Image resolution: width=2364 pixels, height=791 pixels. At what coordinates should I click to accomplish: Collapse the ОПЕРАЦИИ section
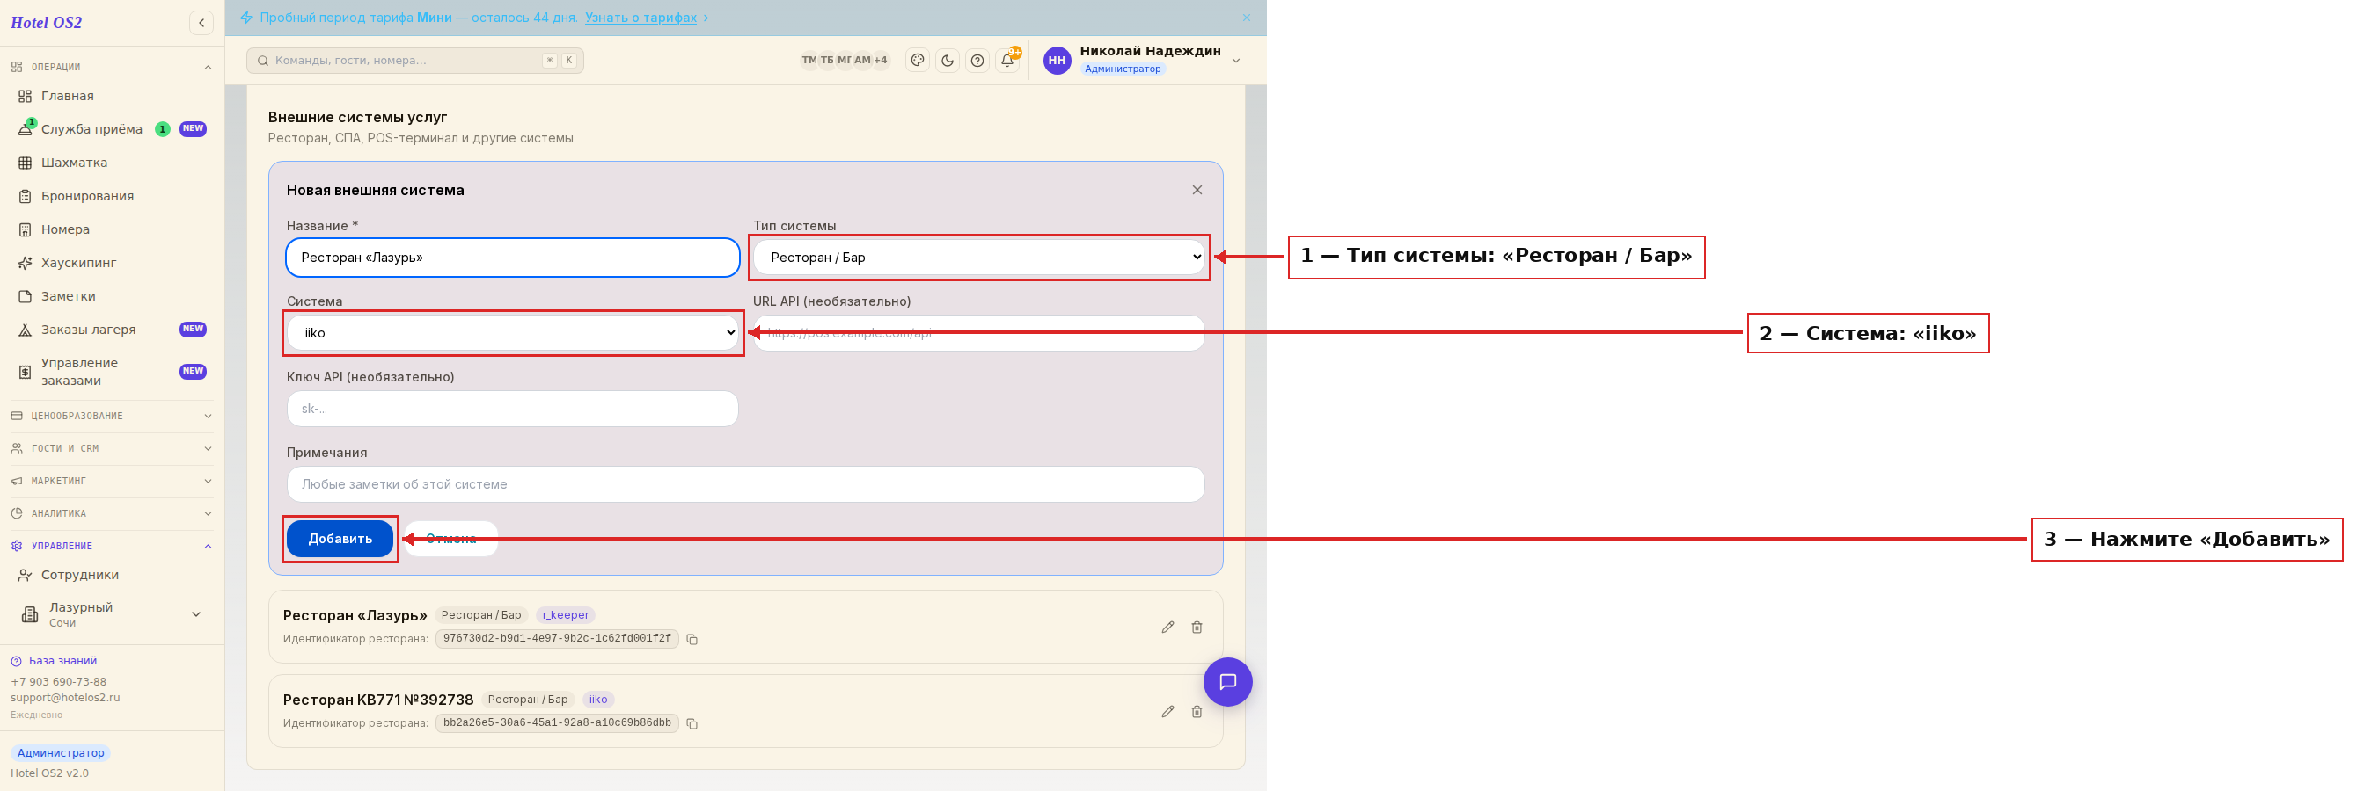click(112, 67)
